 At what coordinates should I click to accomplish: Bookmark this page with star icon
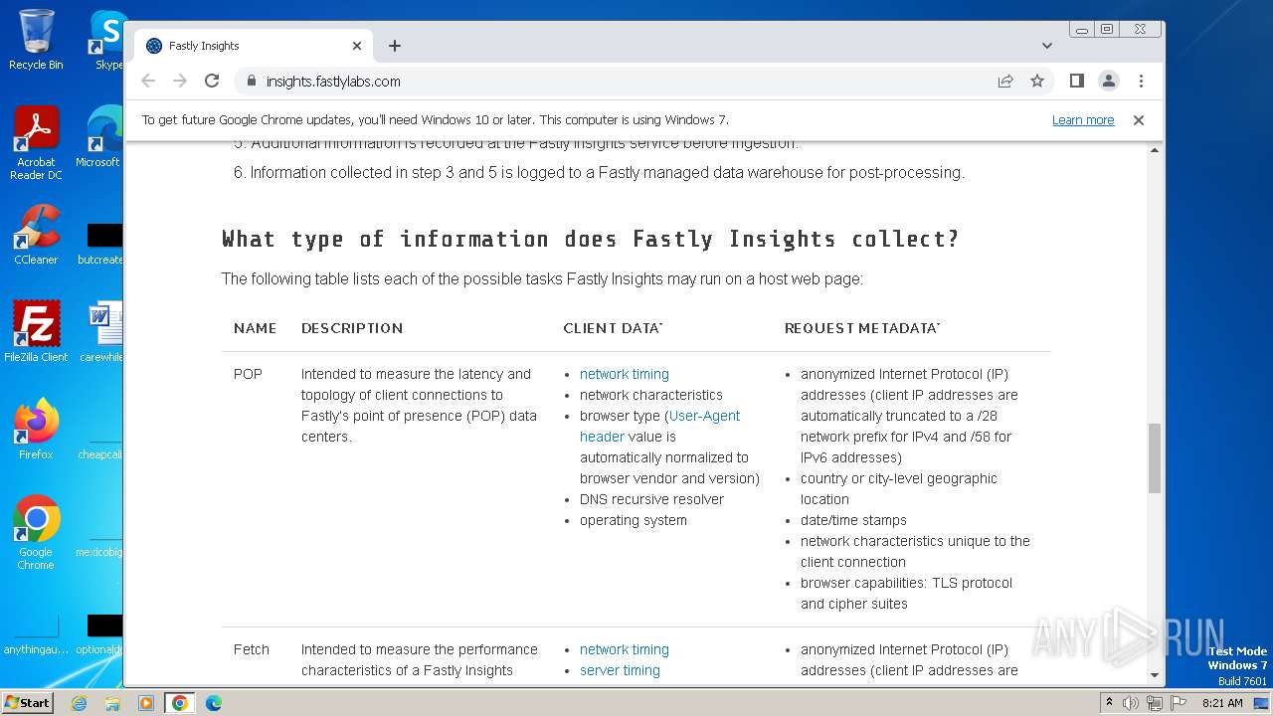tap(1037, 82)
